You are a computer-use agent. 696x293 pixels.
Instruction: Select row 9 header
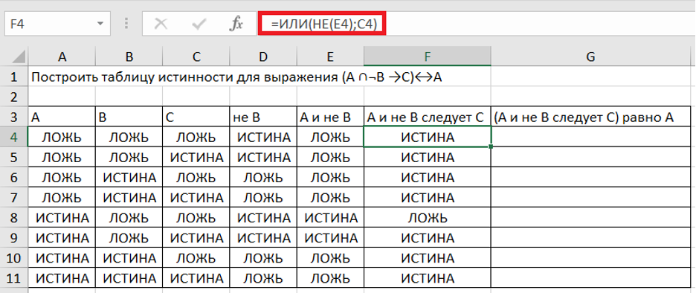[14, 238]
